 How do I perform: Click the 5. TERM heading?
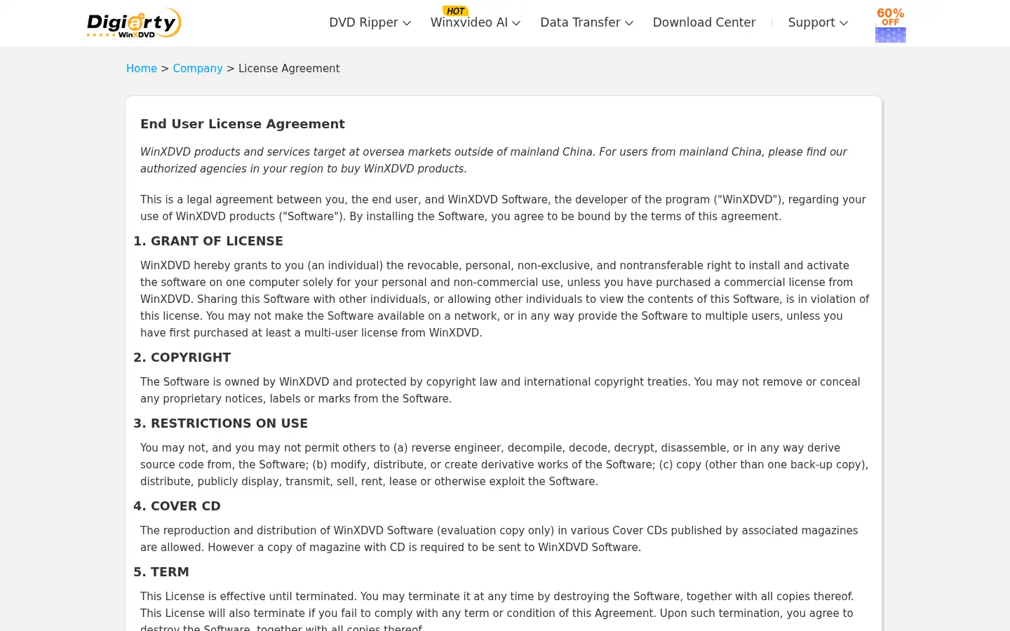click(161, 572)
